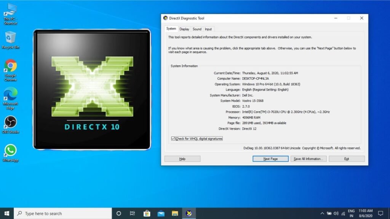The height and width of the screenshot is (219, 390).
Task: Click Language value English (Regional Setting)
Action: point(265,90)
